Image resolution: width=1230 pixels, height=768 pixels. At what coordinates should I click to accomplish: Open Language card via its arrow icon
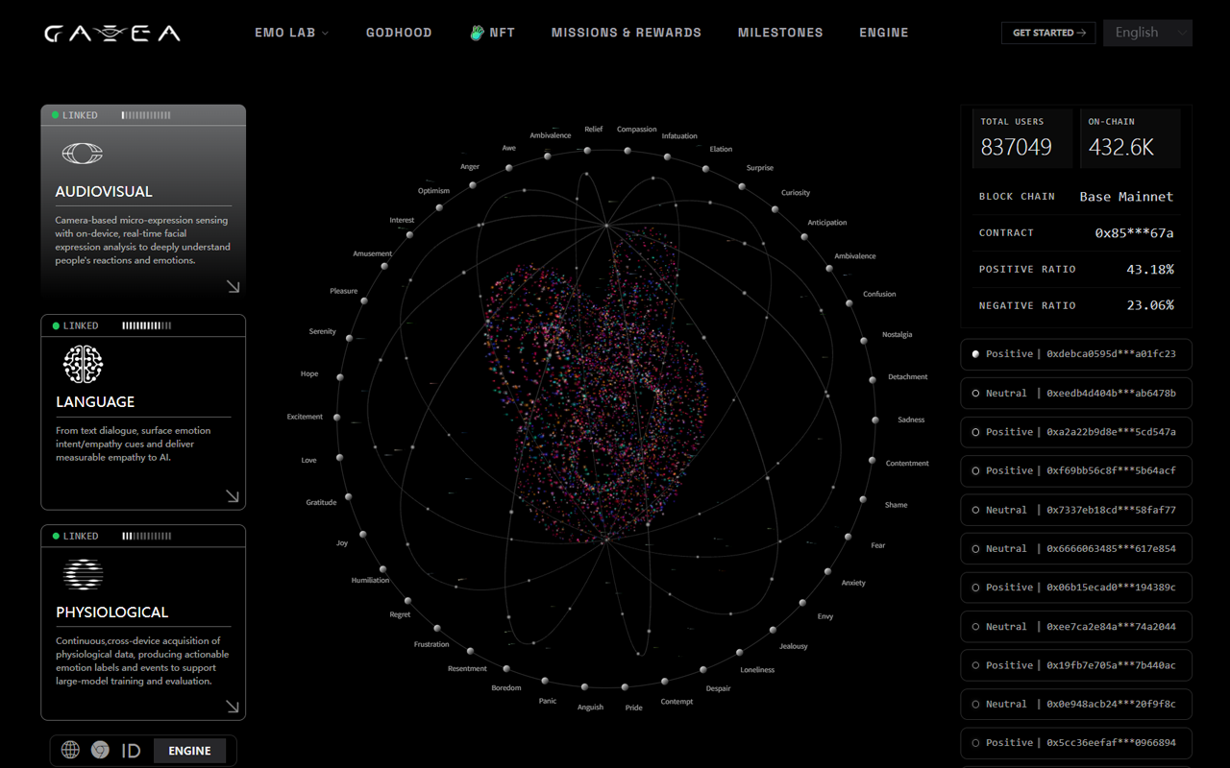233,495
